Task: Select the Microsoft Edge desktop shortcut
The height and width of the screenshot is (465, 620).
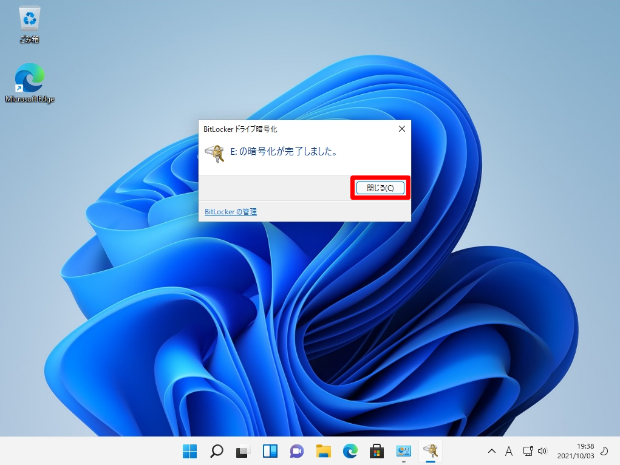Action: pyautogui.click(x=30, y=83)
